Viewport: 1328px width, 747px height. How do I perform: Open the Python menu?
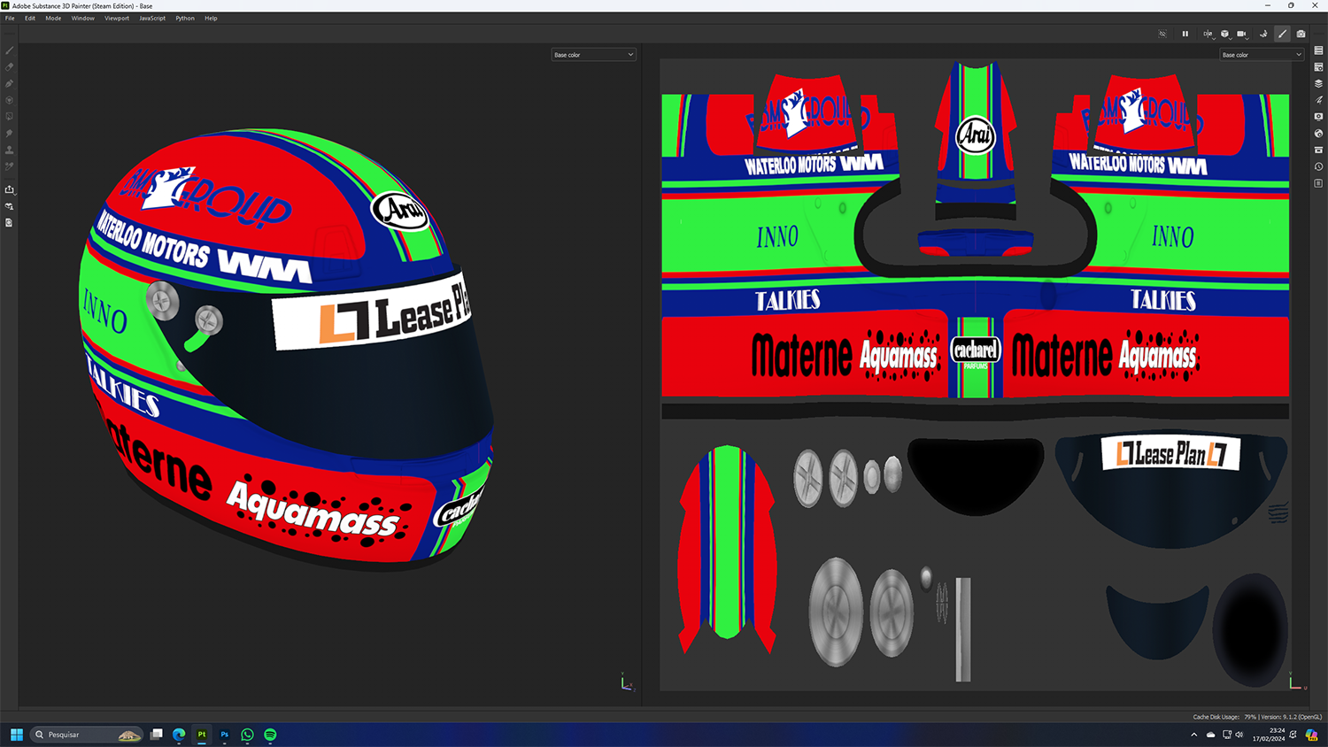185,18
